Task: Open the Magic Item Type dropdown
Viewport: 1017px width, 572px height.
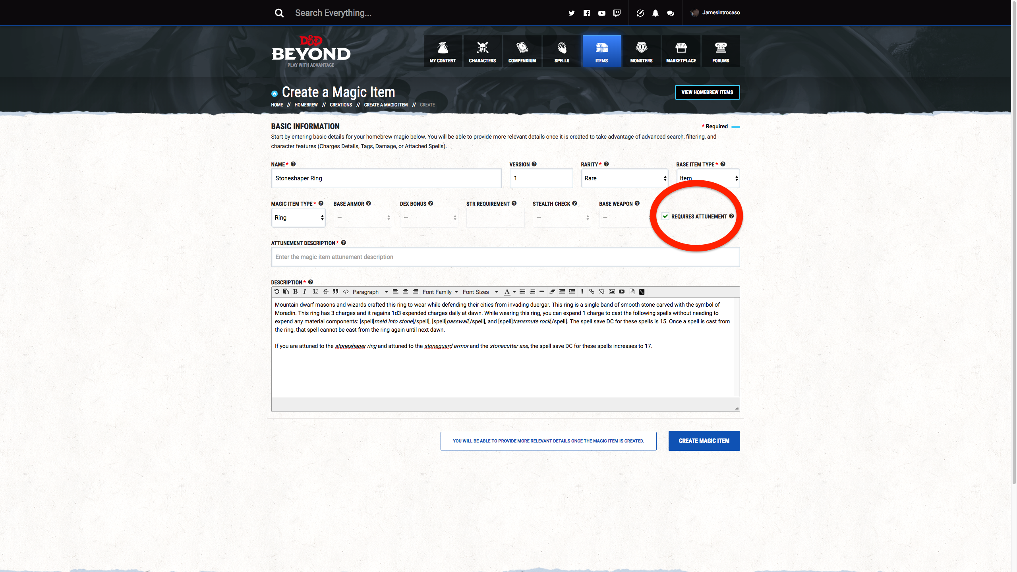Action: [x=298, y=218]
